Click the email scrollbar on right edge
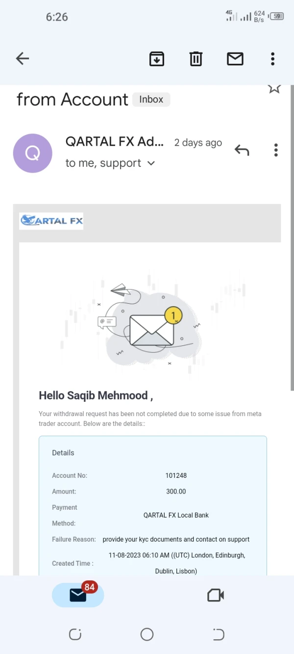294x654 pixels. click(x=292, y=235)
